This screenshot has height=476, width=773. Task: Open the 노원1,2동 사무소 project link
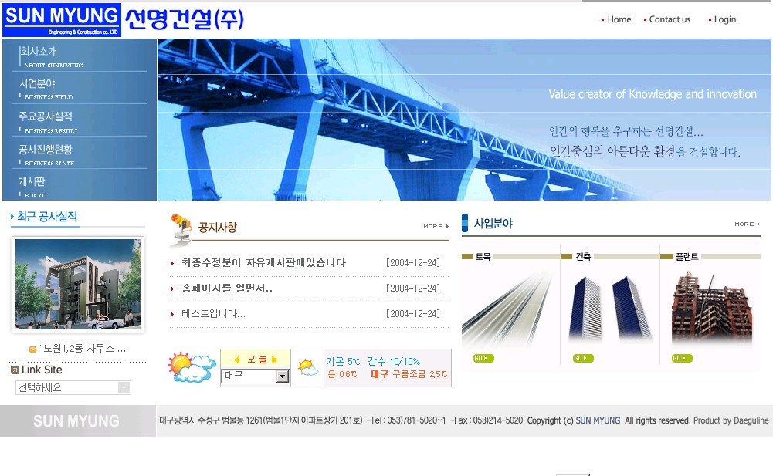[x=83, y=349]
